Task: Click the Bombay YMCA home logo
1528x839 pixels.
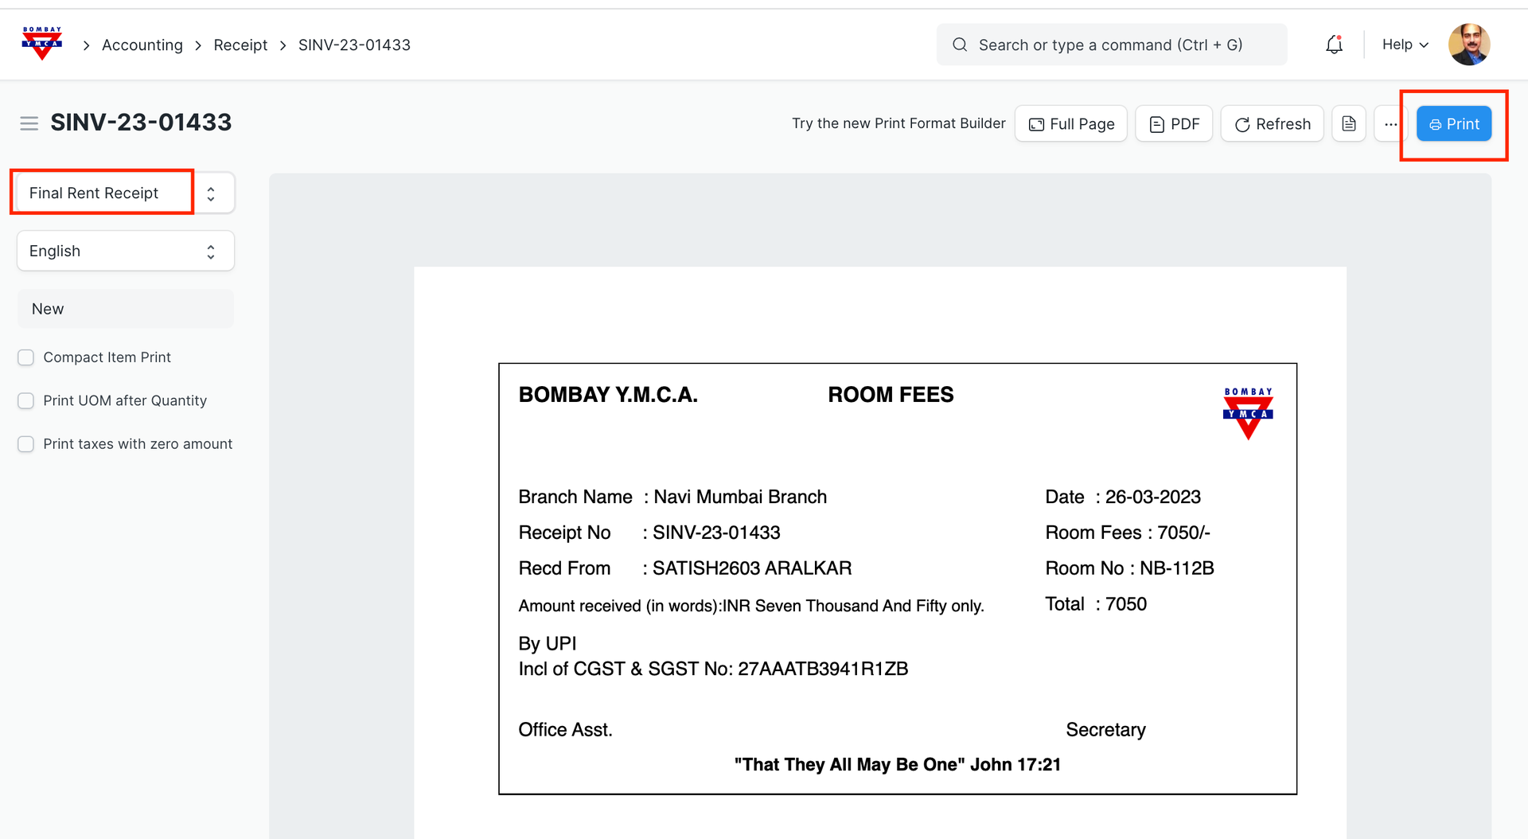Action: 42,44
